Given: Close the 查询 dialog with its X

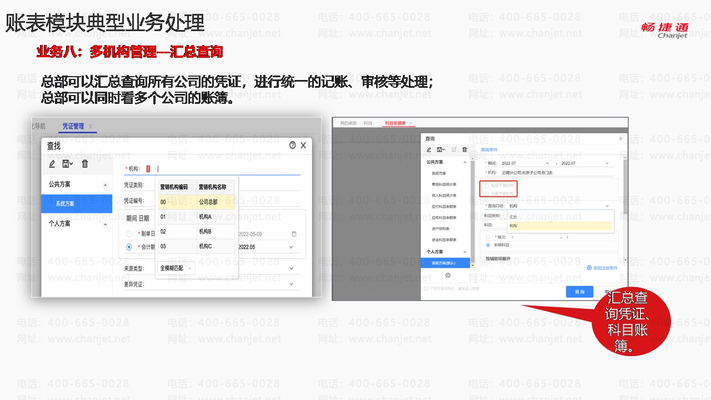Looking at the screenshot, I should [621, 138].
